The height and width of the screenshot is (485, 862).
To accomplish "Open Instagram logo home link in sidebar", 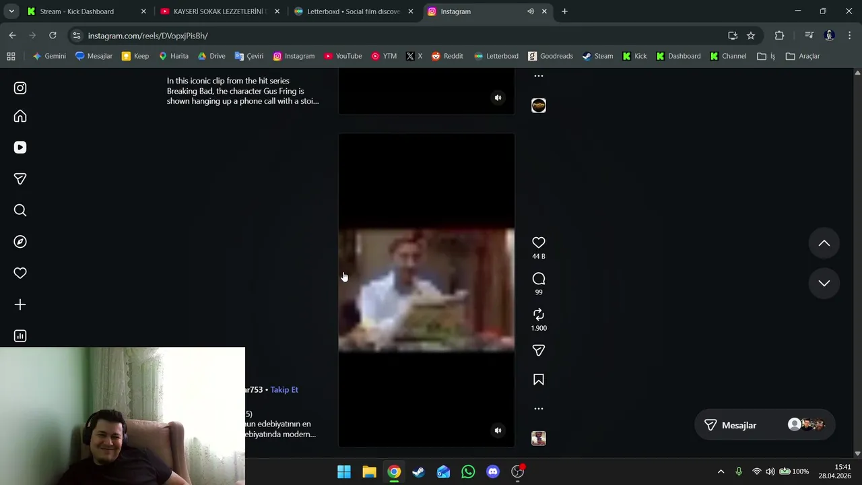I will (x=20, y=88).
